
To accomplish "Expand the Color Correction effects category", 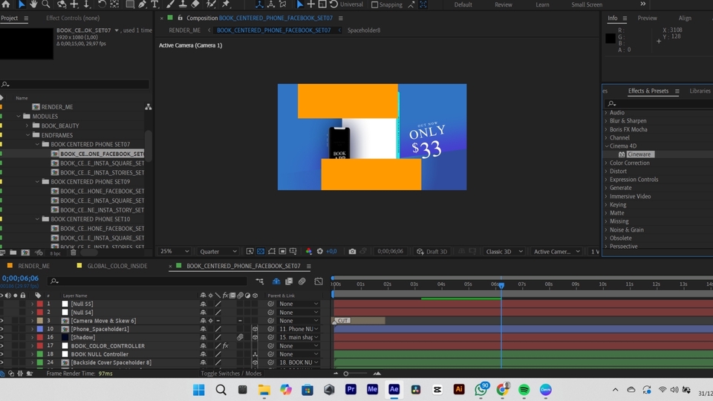I will pos(606,163).
